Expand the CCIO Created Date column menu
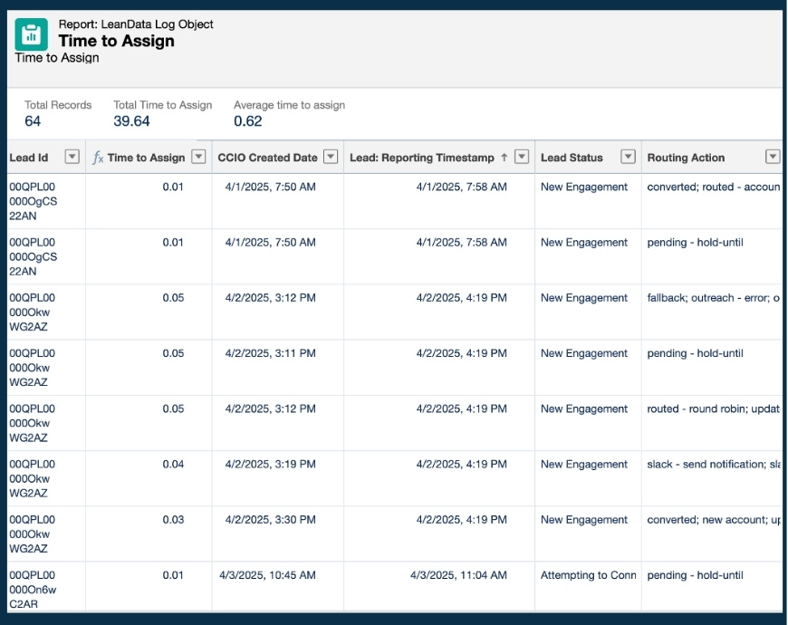Image resolution: width=788 pixels, height=625 pixels. tap(331, 157)
